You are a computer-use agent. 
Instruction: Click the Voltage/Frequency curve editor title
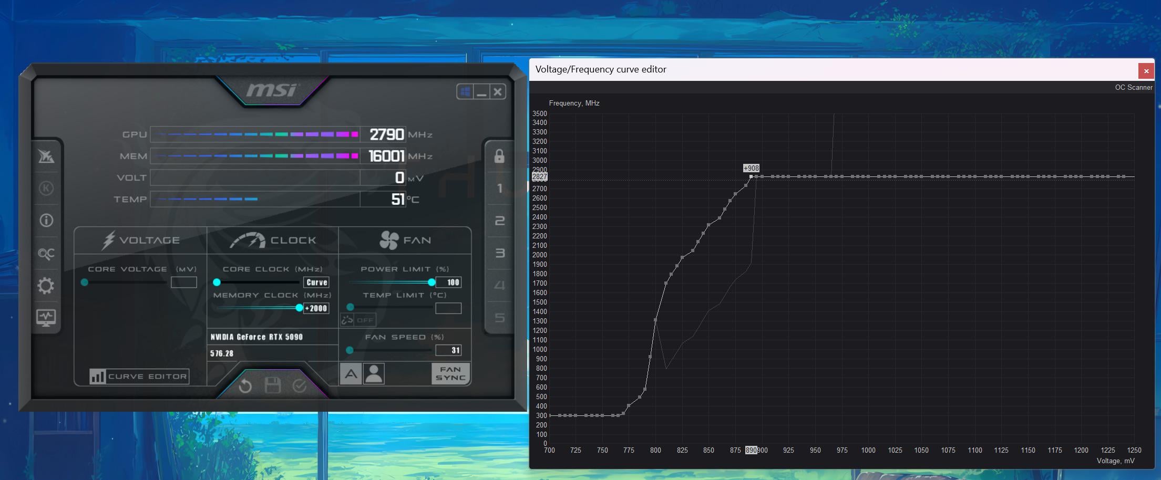point(601,69)
